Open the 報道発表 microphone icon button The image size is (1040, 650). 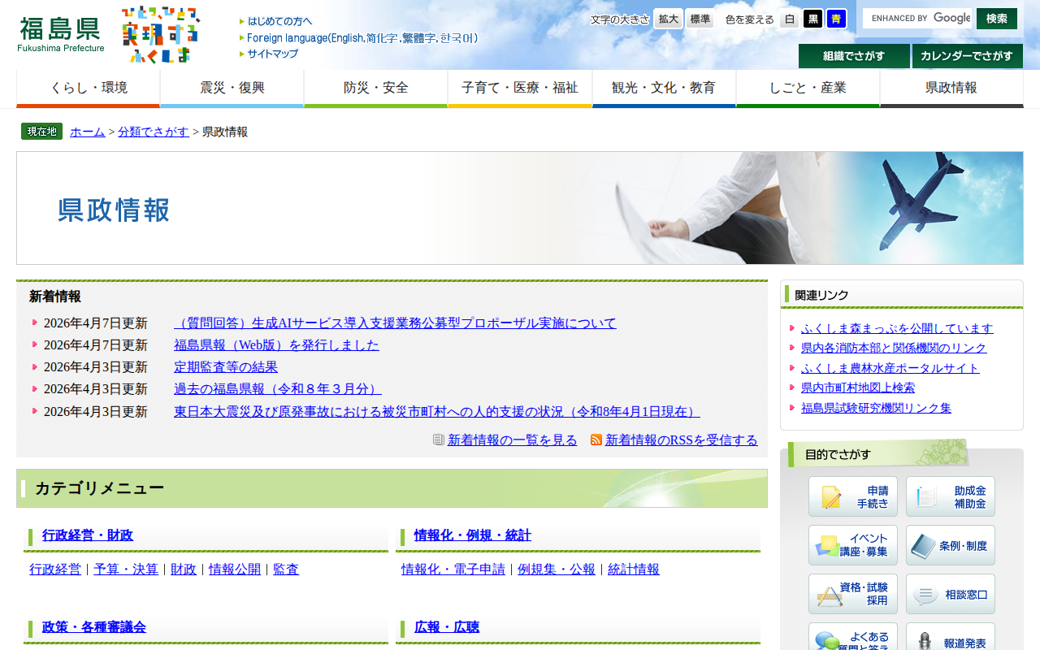[951, 637]
